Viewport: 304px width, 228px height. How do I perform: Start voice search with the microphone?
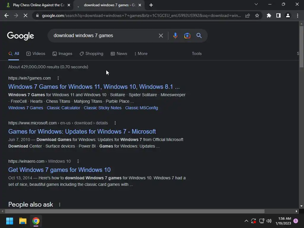pyautogui.click(x=175, y=36)
